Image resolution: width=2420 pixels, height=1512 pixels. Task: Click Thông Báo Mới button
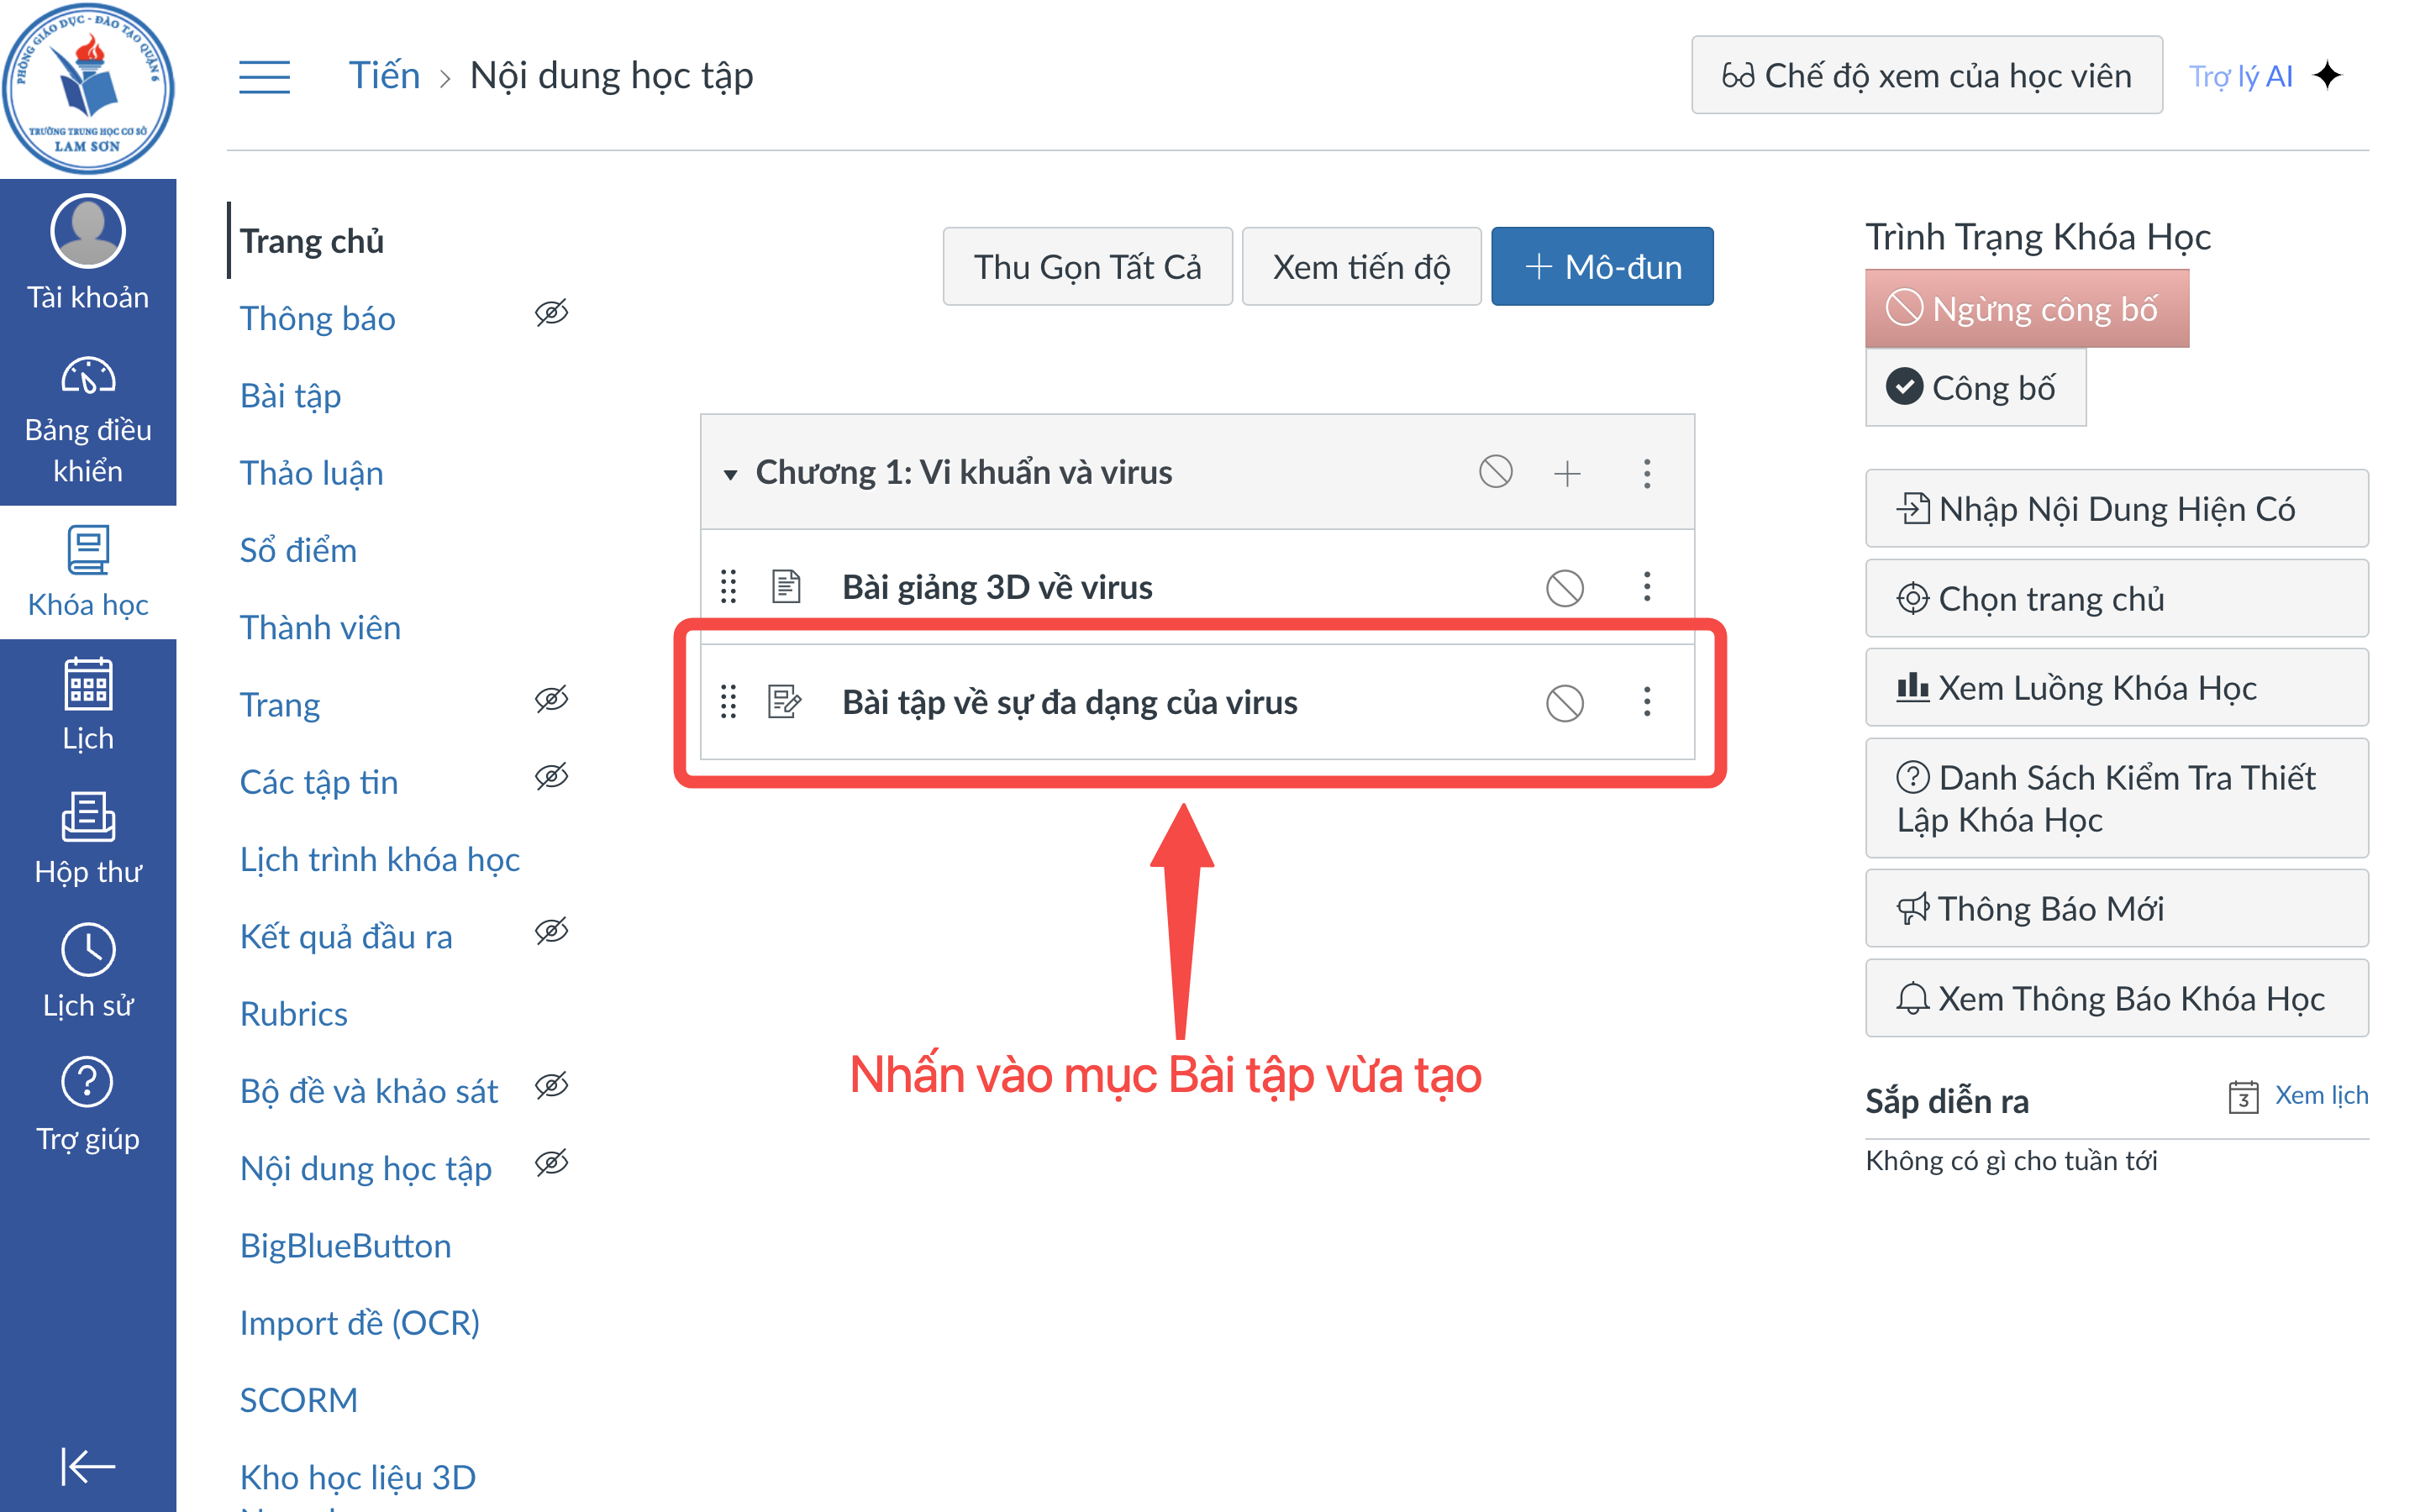pyautogui.click(x=2116, y=909)
